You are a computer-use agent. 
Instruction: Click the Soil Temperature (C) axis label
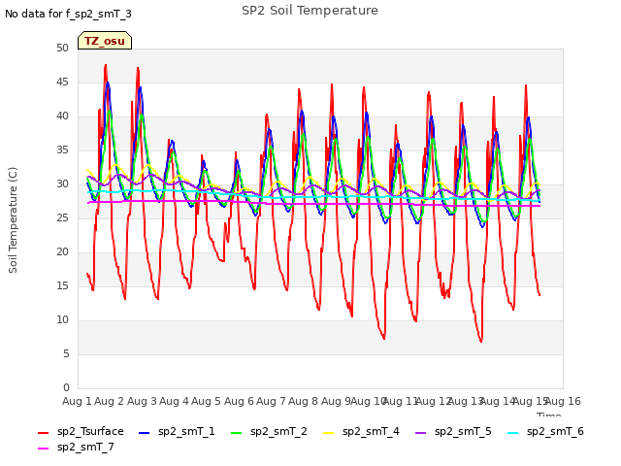click(x=13, y=220)
